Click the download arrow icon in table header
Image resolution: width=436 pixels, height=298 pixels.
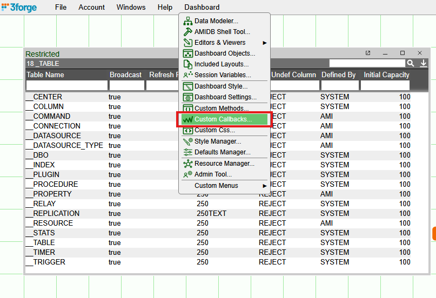click(x=424, y=63)
